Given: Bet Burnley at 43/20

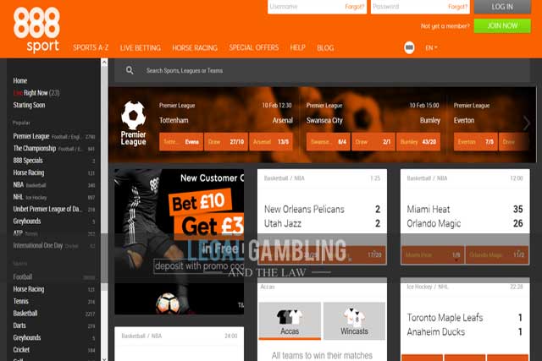Looking at the screenshot, I should [x=418, y=142].
